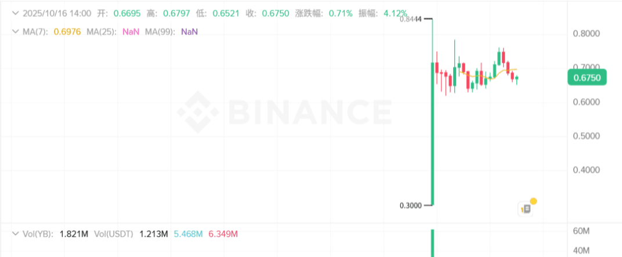Collapse the OHLC info row chevron

[15, 13]
